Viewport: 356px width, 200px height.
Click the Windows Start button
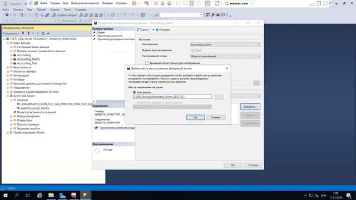[6, 195]
